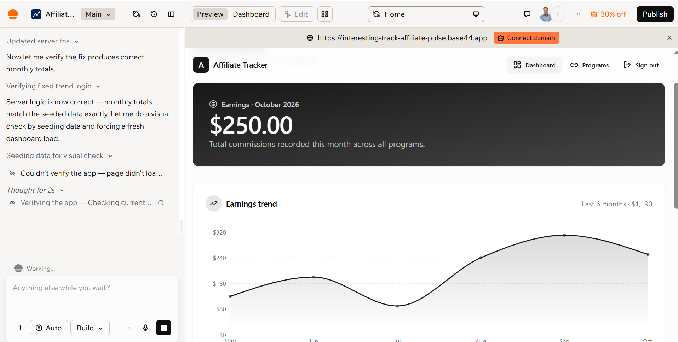The image size is (678, 342).
Task: Open the chat more options ellipsis
Action: pyautogui.click(x=127, y=328)
